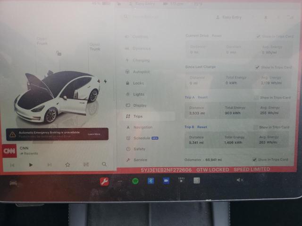Tap the unlock padlock icon above the car
Screen dimensions: 302x226
click(x=59, y=53)
